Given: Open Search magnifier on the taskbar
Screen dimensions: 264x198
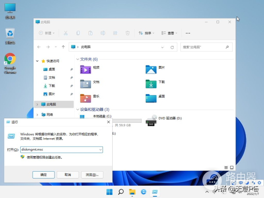Looking at the screenshot, I should click(120, 192).
